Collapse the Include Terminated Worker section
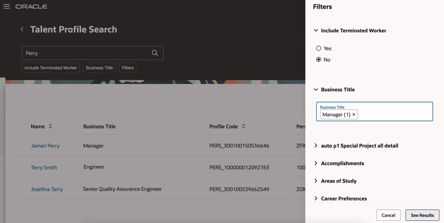This screenshot has height=223, width=444. tap(316, 30)
